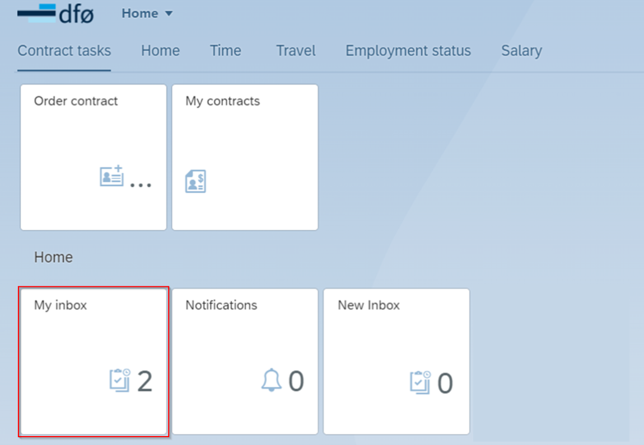Click the New Inbox count 0

pos(445,384)
